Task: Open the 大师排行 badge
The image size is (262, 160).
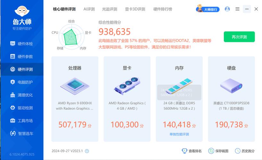Action: point(208,9)
